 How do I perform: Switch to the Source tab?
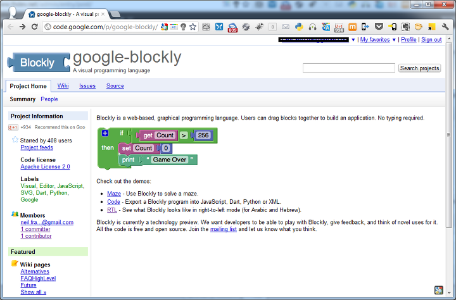115,85
